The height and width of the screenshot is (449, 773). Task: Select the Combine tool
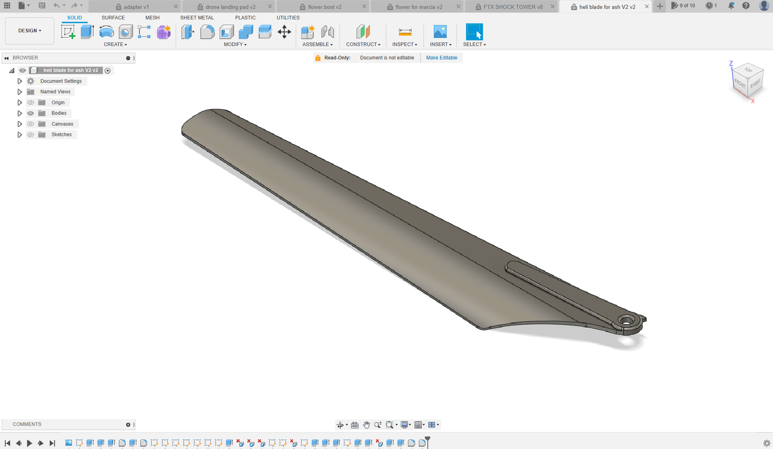[246, 32]
